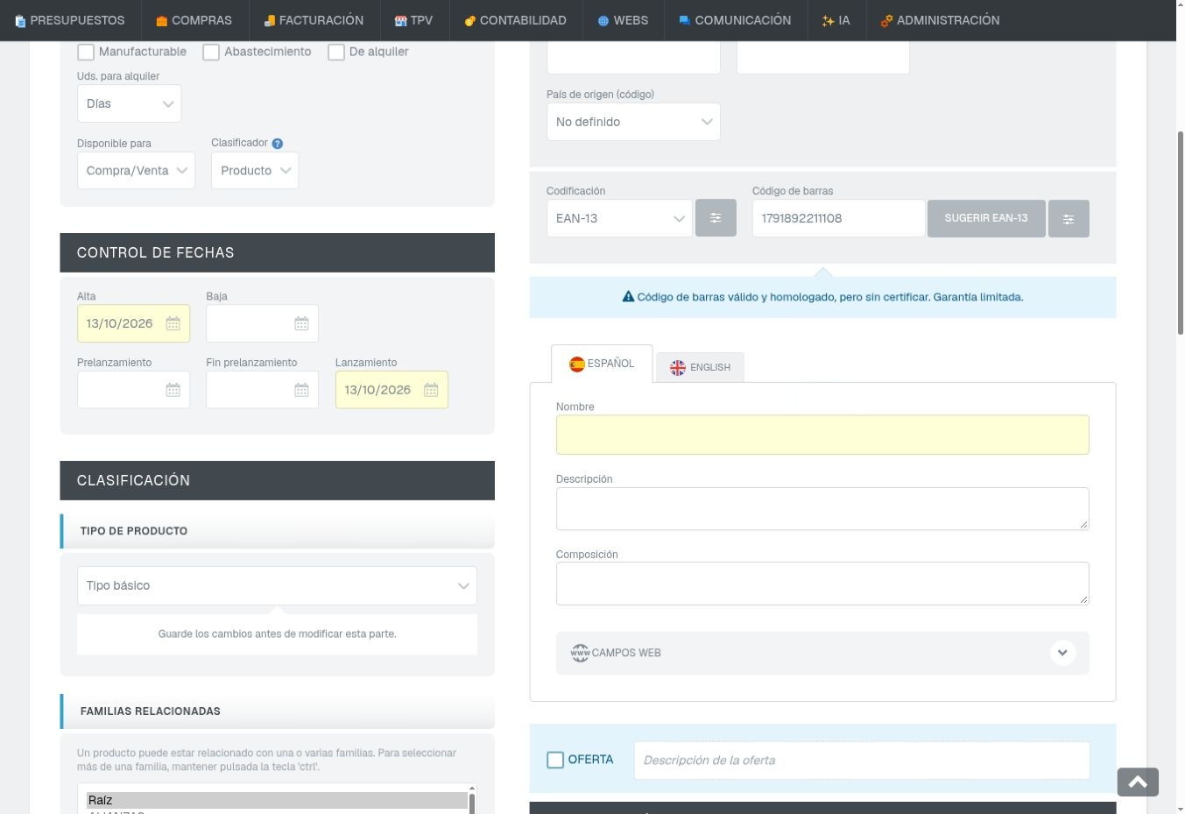
Task: Jump to top with the up arrow
Action: point(1138,782)
